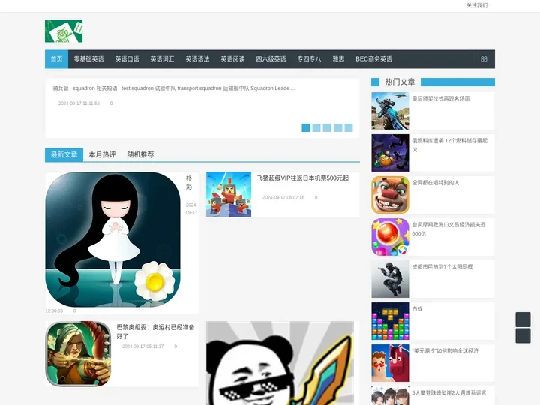Viewport: 540px width, 405px height.
Task: Open the panda with sunglasses thumbnail
Action: (x=280, y=363)
